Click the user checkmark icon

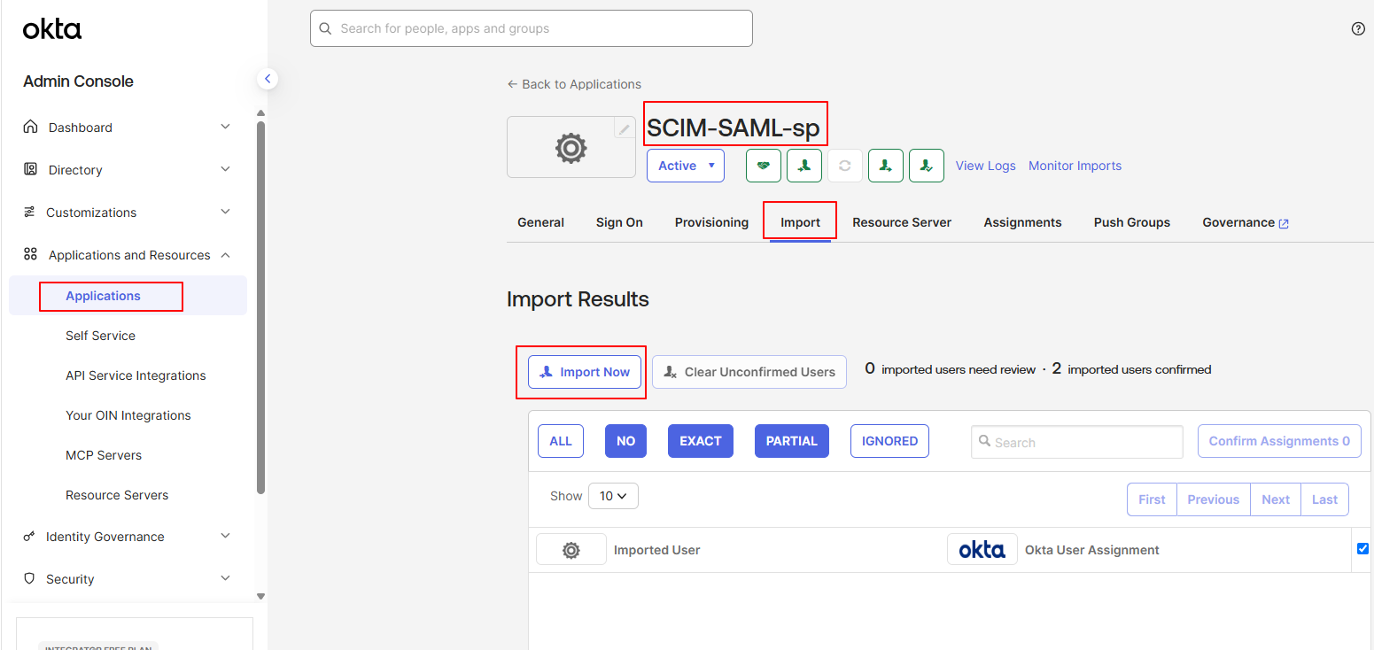[927, 166]
